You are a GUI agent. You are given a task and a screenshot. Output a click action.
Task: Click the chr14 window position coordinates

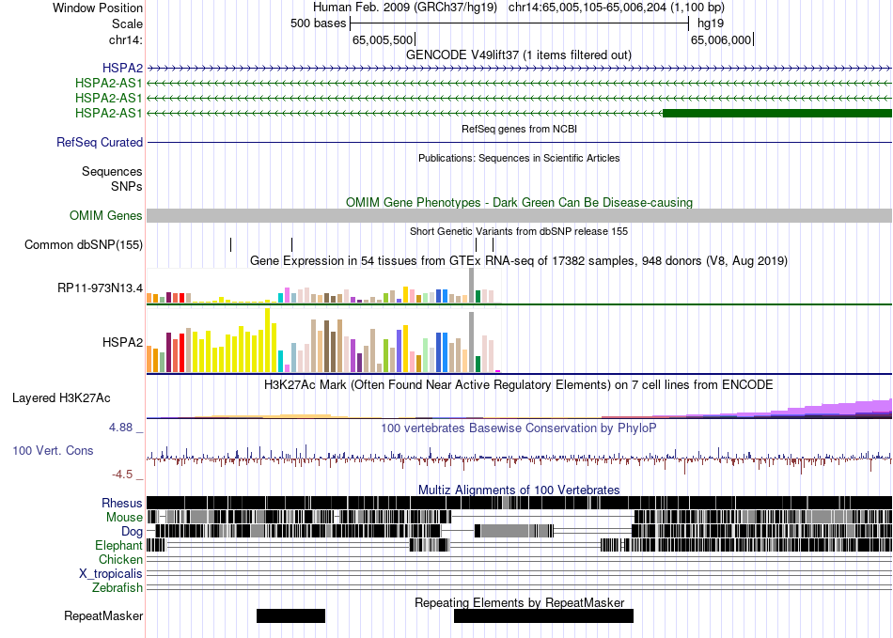617,8
